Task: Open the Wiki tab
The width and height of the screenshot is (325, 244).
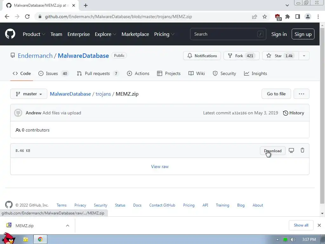Action: click(x=196, y=73)
